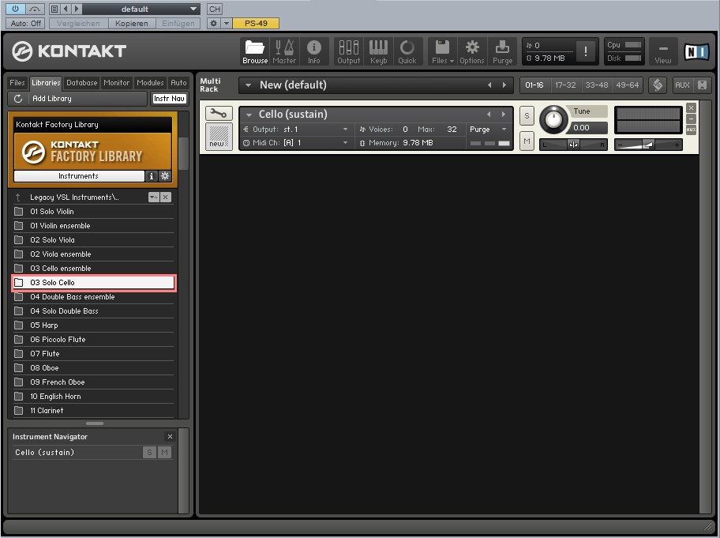
Task: Switch to the Monitor tab
Action: tap(116, 83)
